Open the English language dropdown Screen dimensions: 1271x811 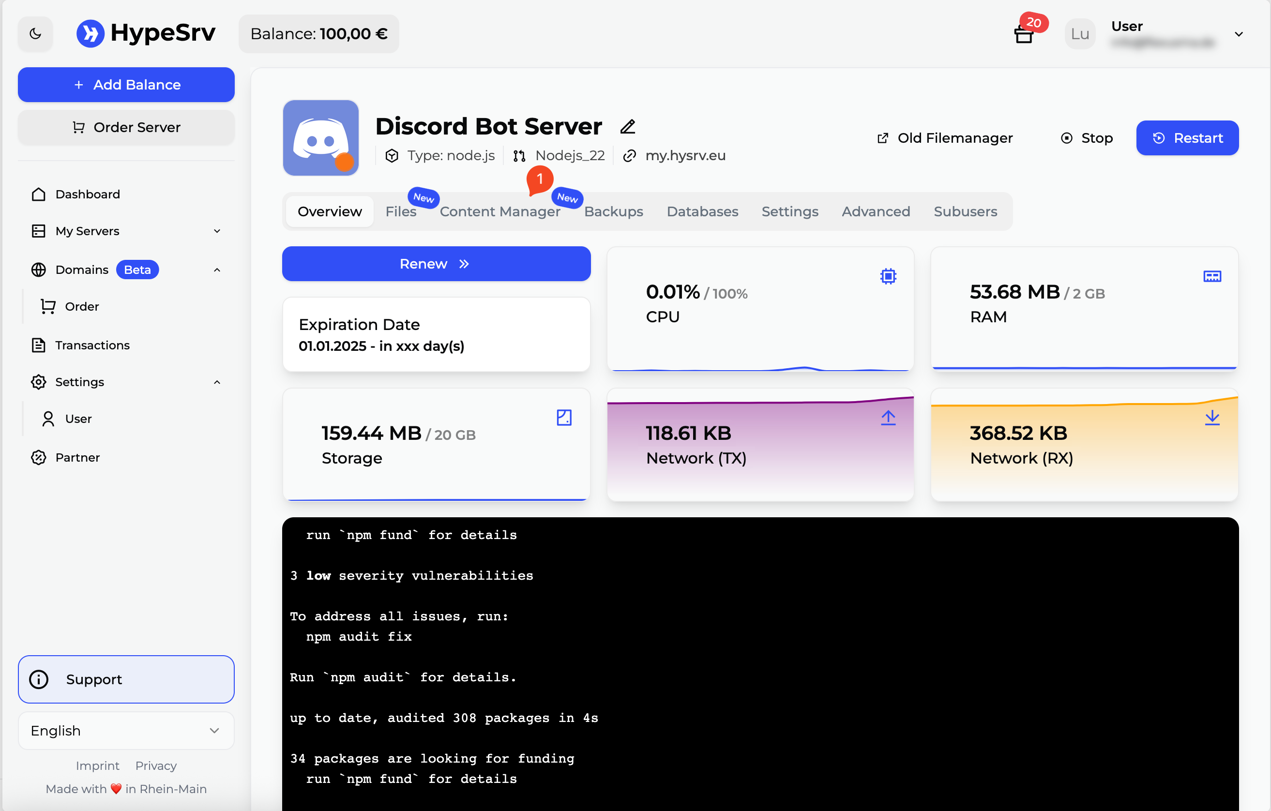[x=126, y=730]
